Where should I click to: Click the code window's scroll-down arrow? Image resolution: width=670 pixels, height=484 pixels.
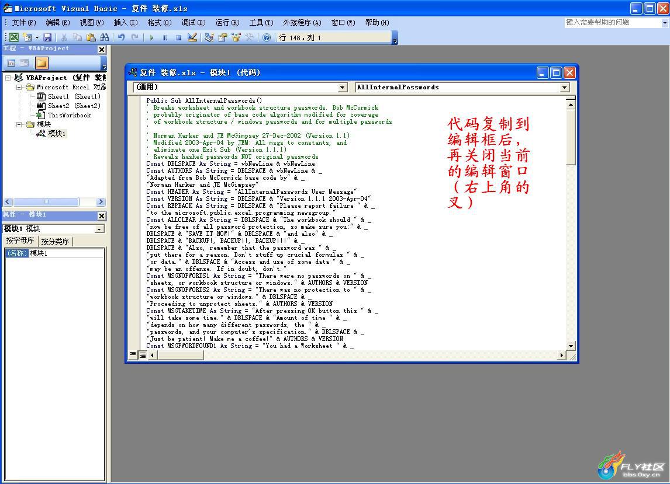571,346
